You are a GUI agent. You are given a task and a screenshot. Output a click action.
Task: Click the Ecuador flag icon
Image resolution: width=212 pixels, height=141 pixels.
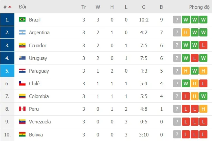pos(22,45)
